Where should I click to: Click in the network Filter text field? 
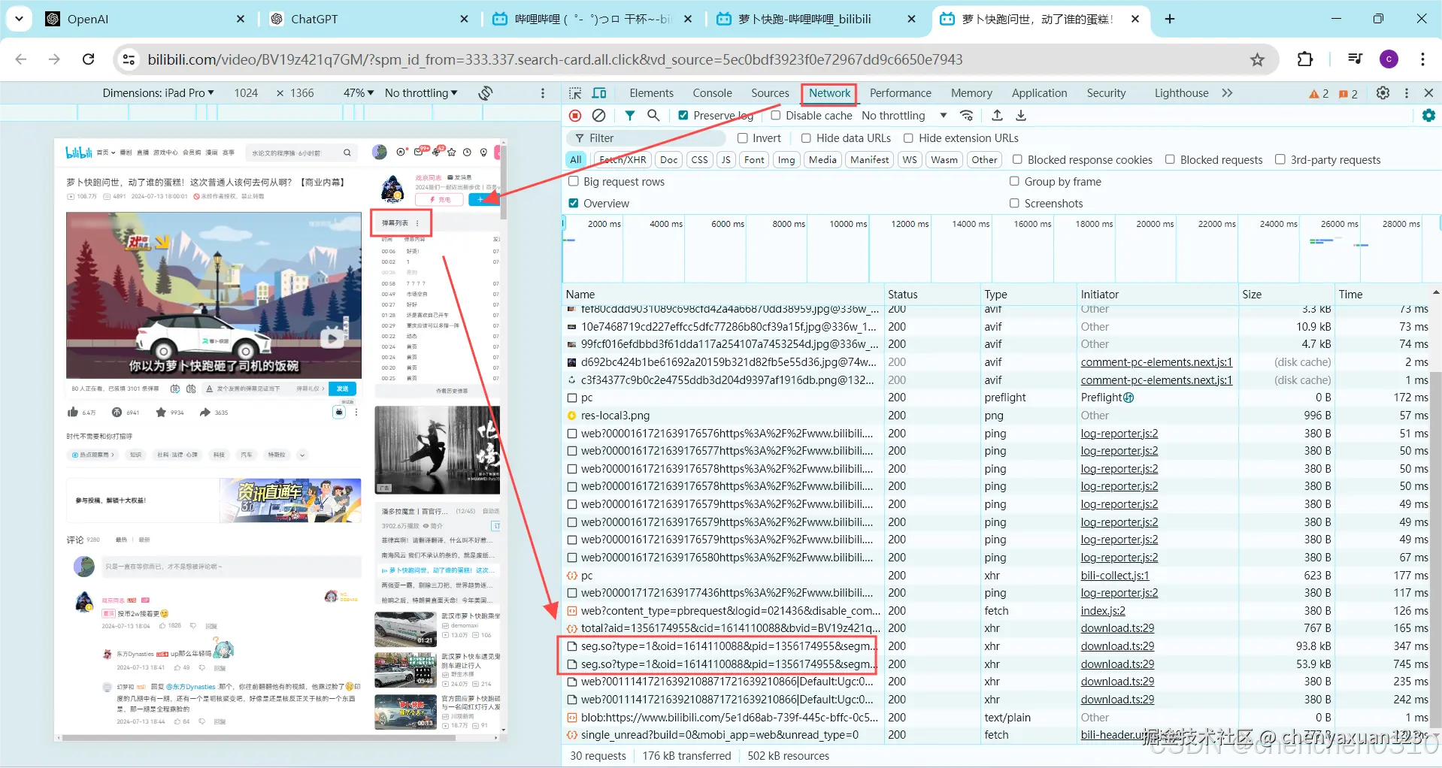click(x=647, y=138)
